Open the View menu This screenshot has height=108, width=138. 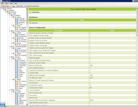coord(6,4)
